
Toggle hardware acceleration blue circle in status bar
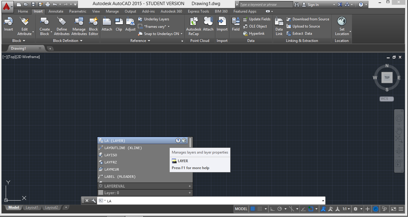coord(376,209)
